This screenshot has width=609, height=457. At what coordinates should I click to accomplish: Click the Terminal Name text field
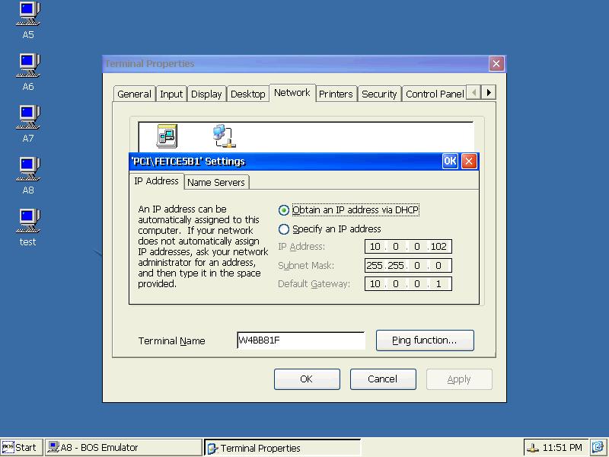pos(301,340)
